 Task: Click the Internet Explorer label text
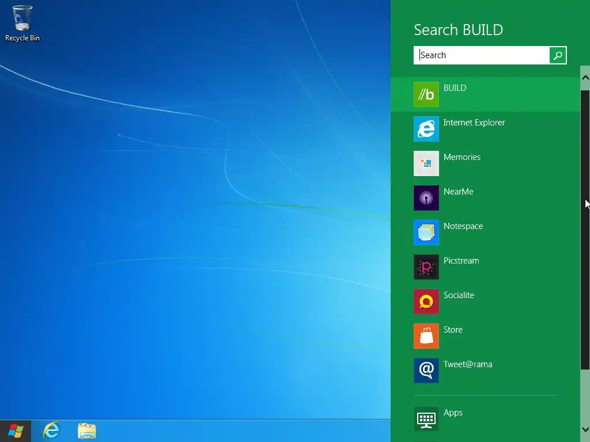click(x=474, y=123)
